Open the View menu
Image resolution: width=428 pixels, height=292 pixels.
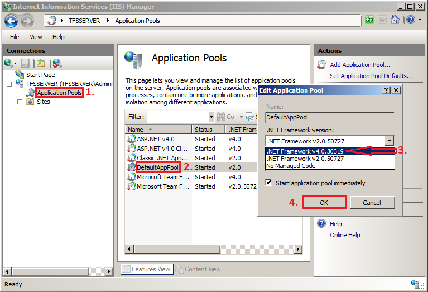pos(36,37)
